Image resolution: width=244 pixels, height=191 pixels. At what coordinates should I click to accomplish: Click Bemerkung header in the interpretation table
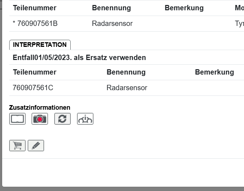tap(215, 72)
